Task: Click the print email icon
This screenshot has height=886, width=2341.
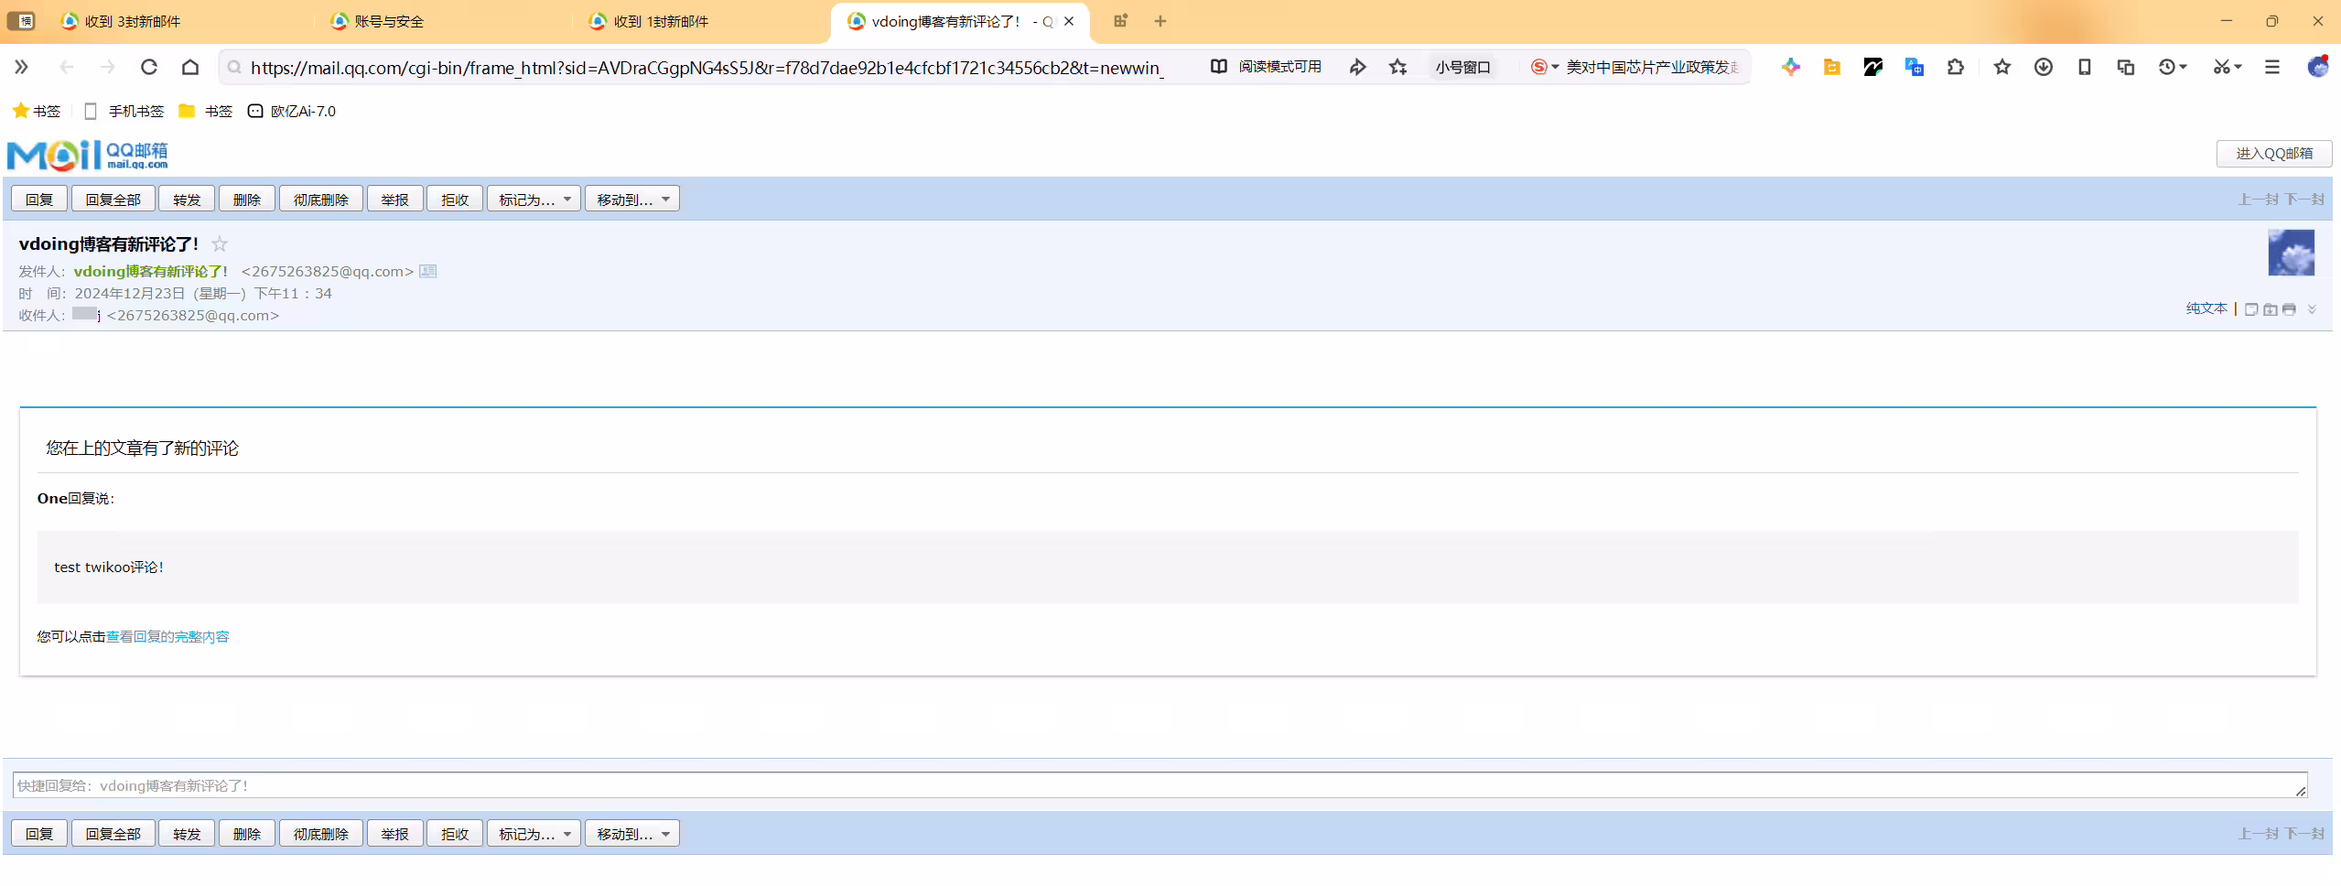Action: click(2289, 309)
